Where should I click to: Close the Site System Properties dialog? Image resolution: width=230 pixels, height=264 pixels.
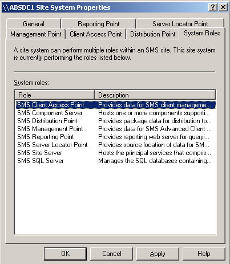point(223,7)
